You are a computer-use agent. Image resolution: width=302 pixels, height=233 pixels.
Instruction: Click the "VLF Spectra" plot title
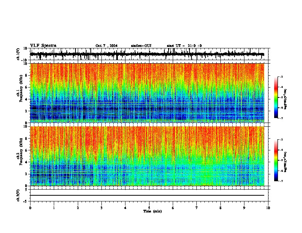(43, 46)
